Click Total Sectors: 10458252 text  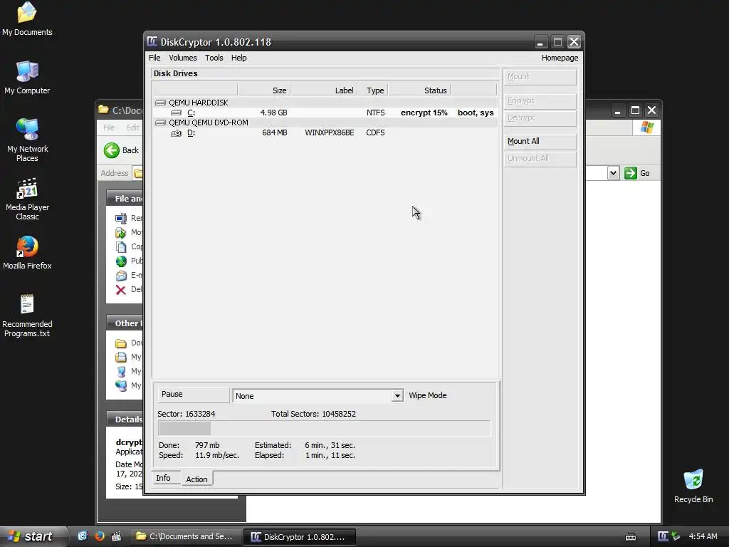[313, 414]
